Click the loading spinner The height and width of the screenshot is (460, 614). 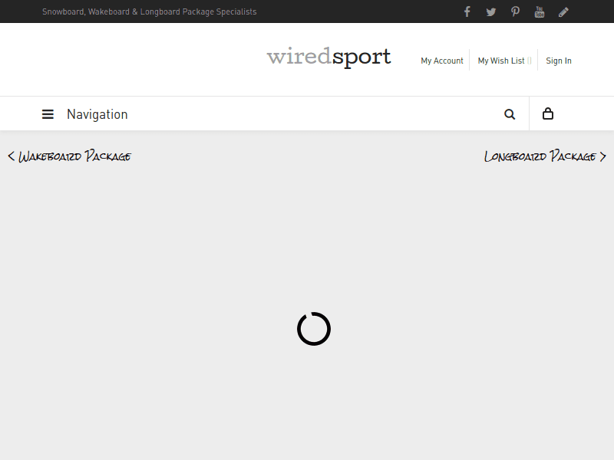point(314,328)
